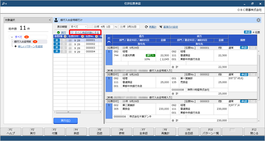Click the sticky note icon for voucher 000001
Image resolution: width=265 pixels, height=141 pixels.
[220, 48]
